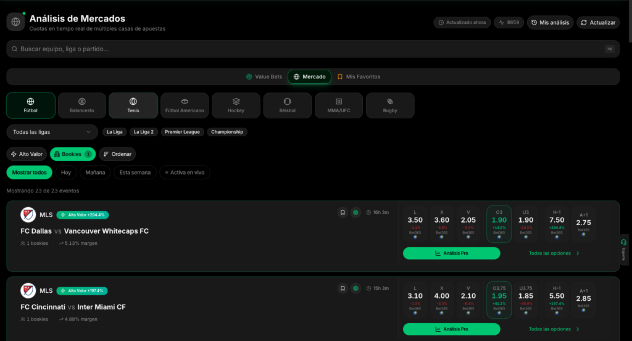Screen dimensions: 632x341
Task: Select the U3 1.90 odds cell
Action: click(x=526, y=224)
